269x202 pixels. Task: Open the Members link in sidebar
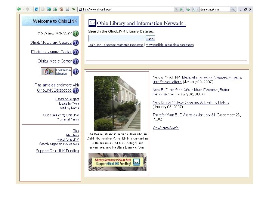click(x=72, y=135)
